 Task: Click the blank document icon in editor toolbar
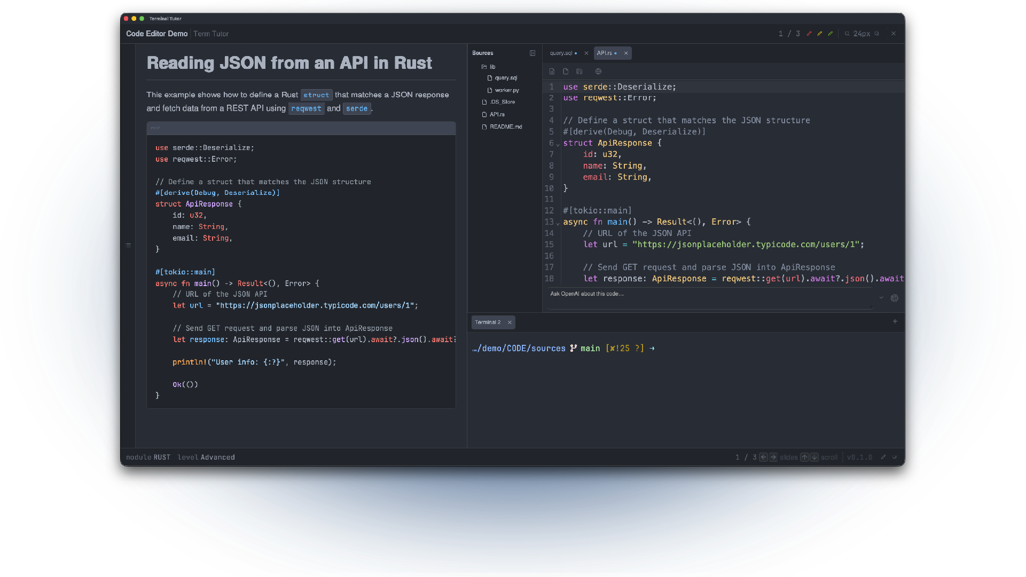click(566, 72)
